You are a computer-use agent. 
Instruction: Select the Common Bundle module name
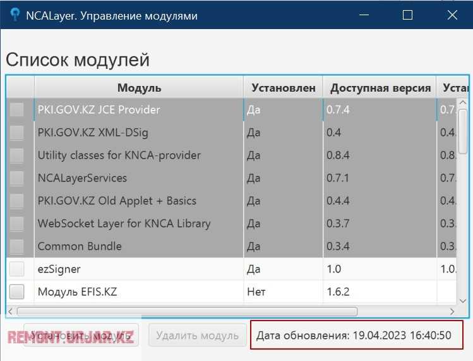pos(80,246)
